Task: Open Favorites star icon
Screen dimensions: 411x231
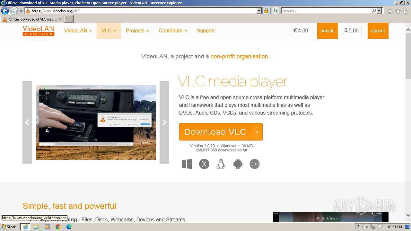Action: coord(398,11)
